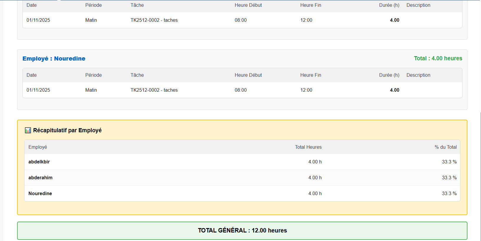Select abderahim's '4.00 h' total
Image resolution: width=481 pixels, height=241 pixels.
315,178
